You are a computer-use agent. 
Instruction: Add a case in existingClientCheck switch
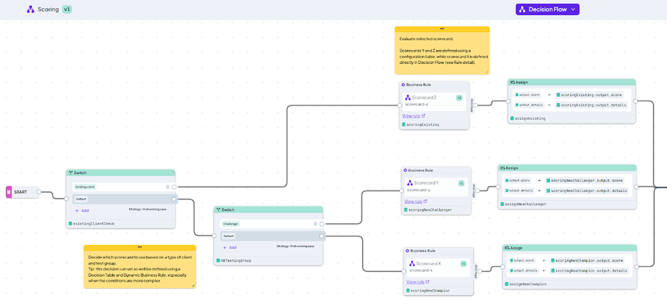(x=81, y=210)
